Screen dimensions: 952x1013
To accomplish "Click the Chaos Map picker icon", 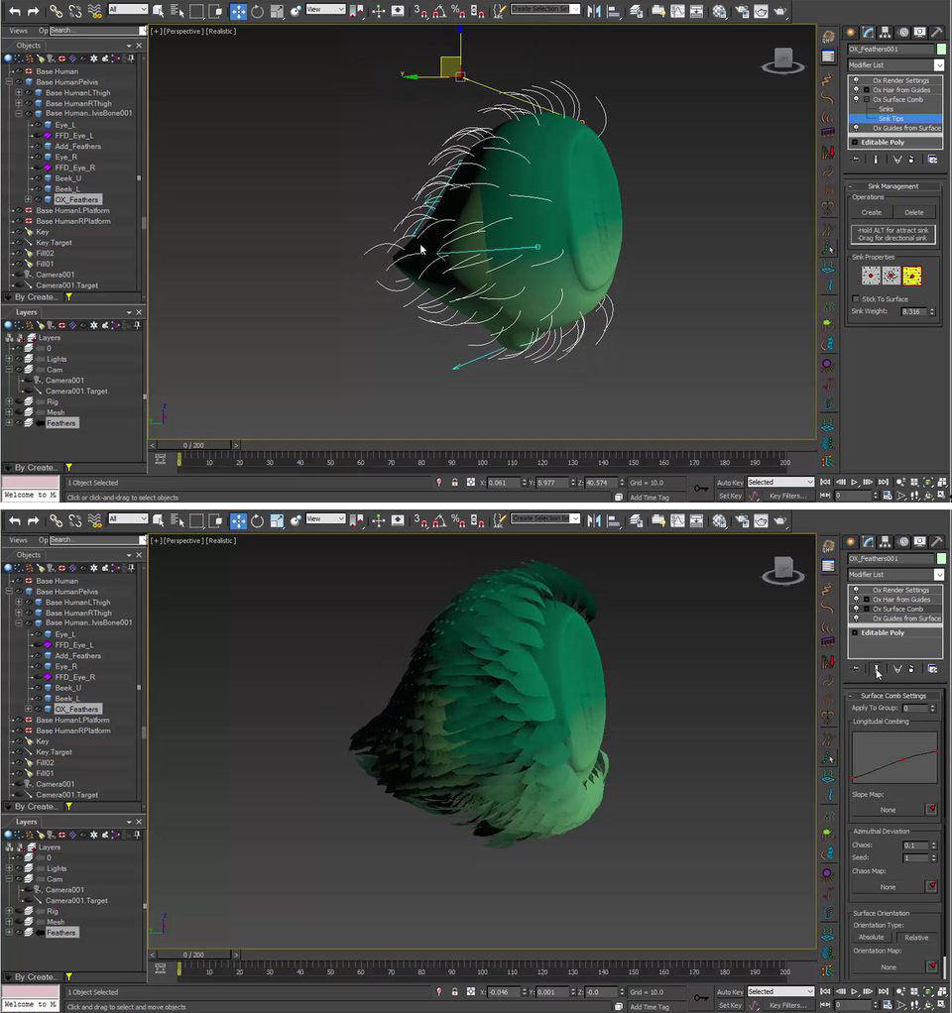I will (x=932, y=886).
